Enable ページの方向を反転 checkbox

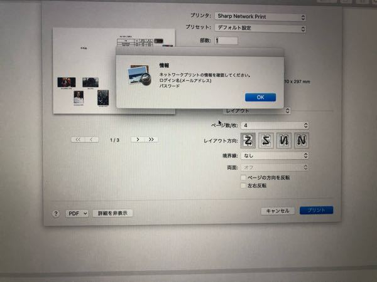[x=244, y=177]
